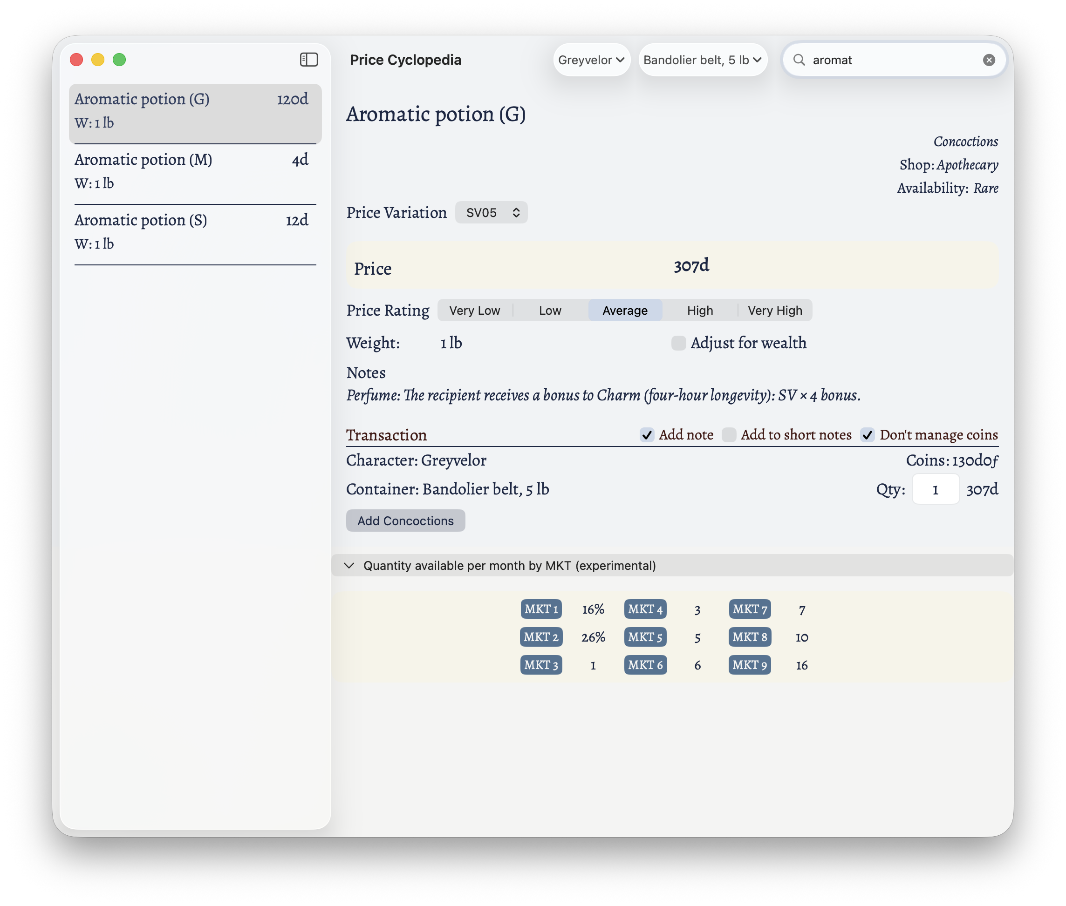
Task: Open the Bandolier belt container dropdown
Action: pyautogui.click(x=702, y=60)
